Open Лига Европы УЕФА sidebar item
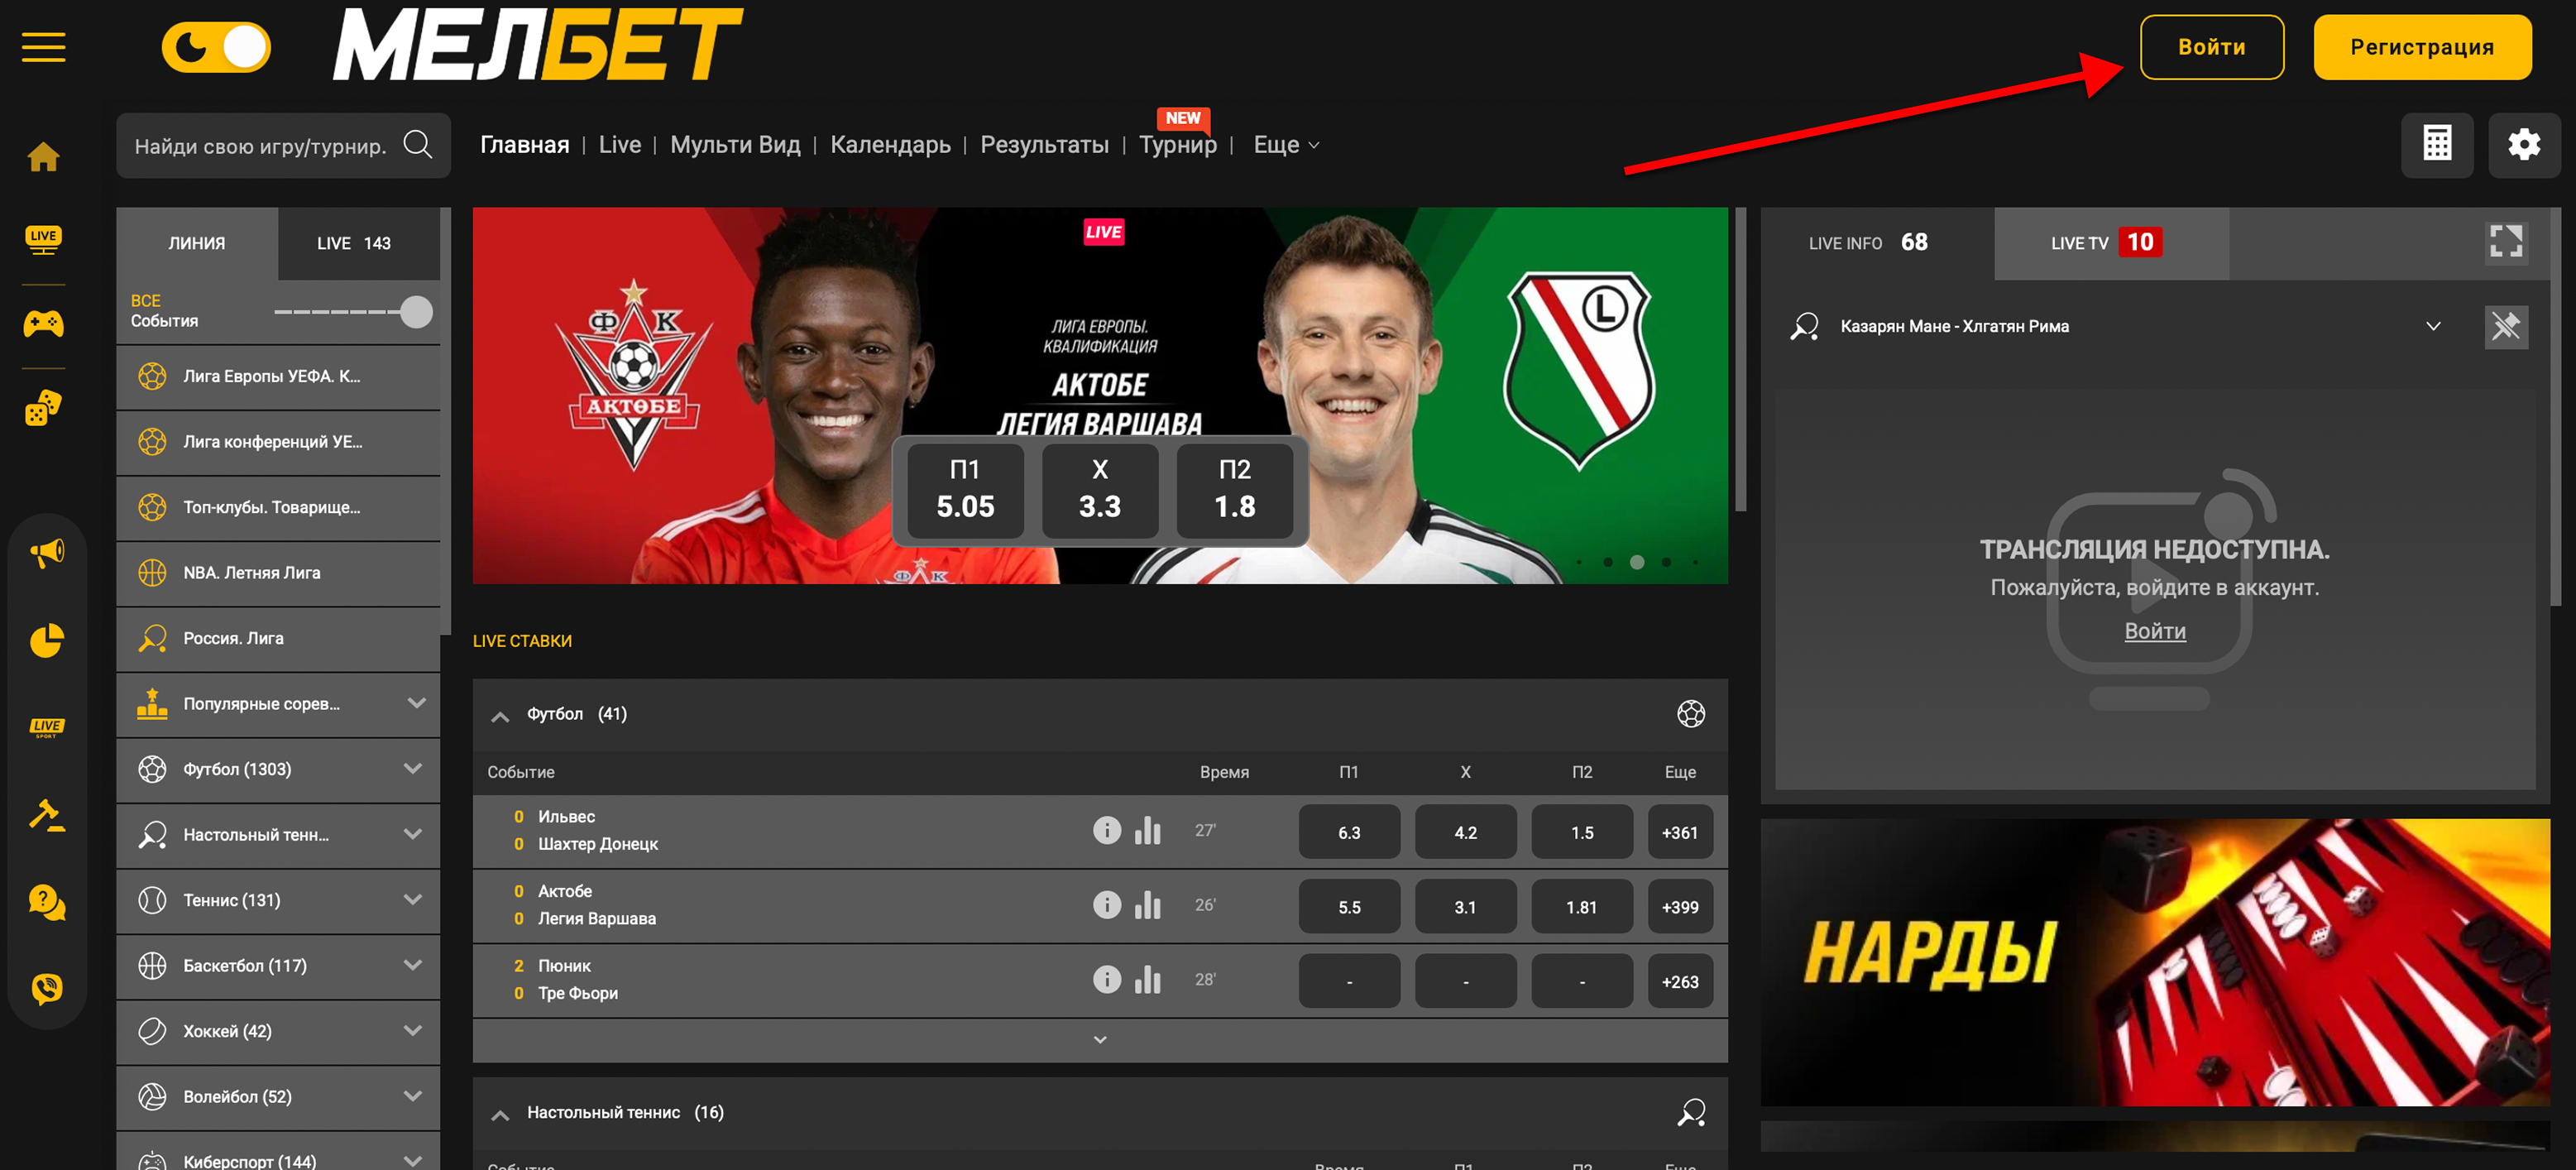 (x=278, y=376)
